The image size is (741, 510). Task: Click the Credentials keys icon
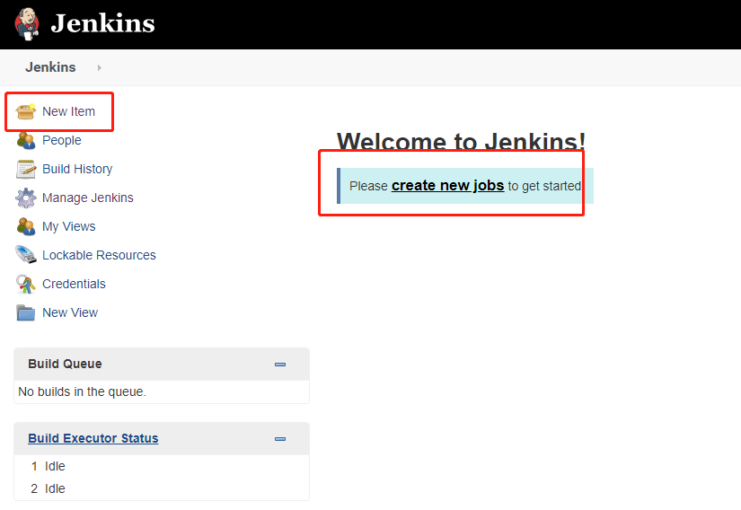pyautogui.click(x=25, y=284)
